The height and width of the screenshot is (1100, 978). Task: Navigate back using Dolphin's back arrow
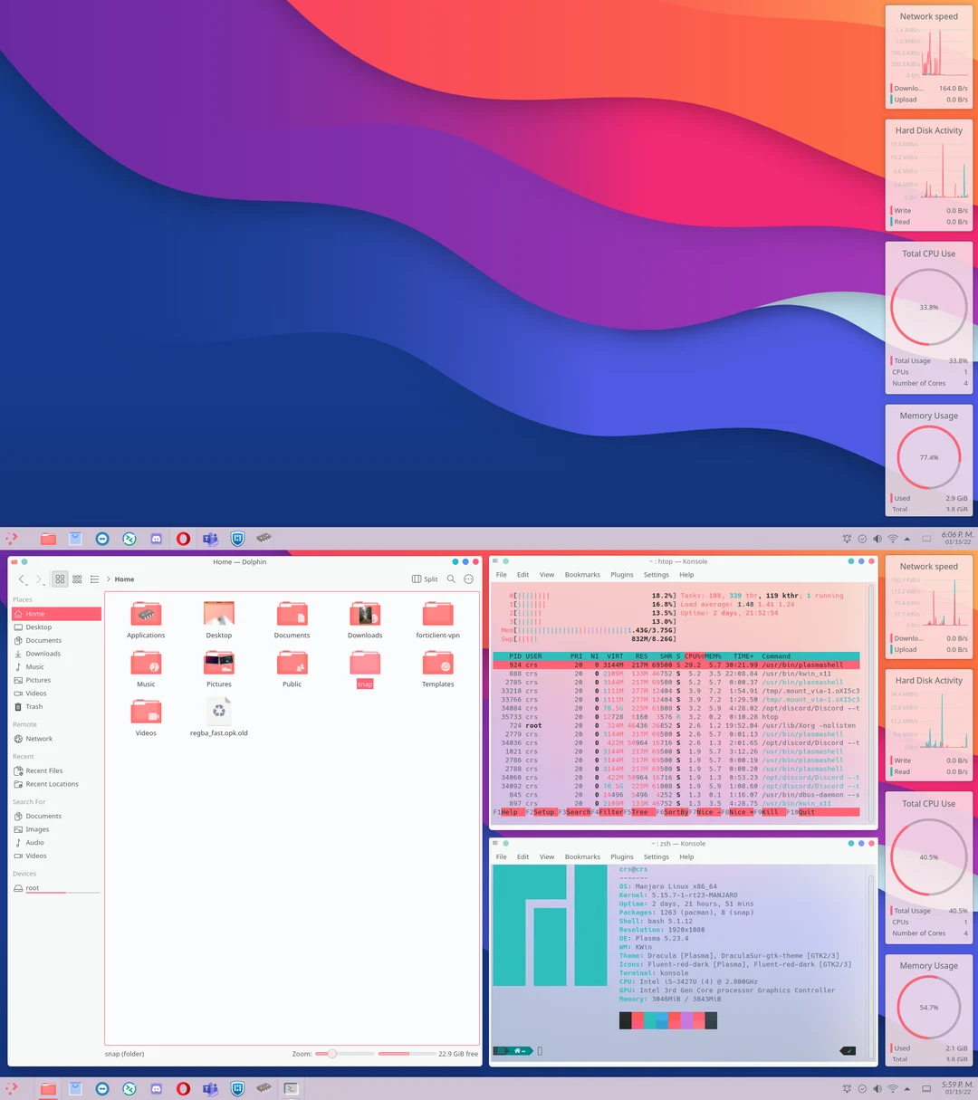pos(21,579)
